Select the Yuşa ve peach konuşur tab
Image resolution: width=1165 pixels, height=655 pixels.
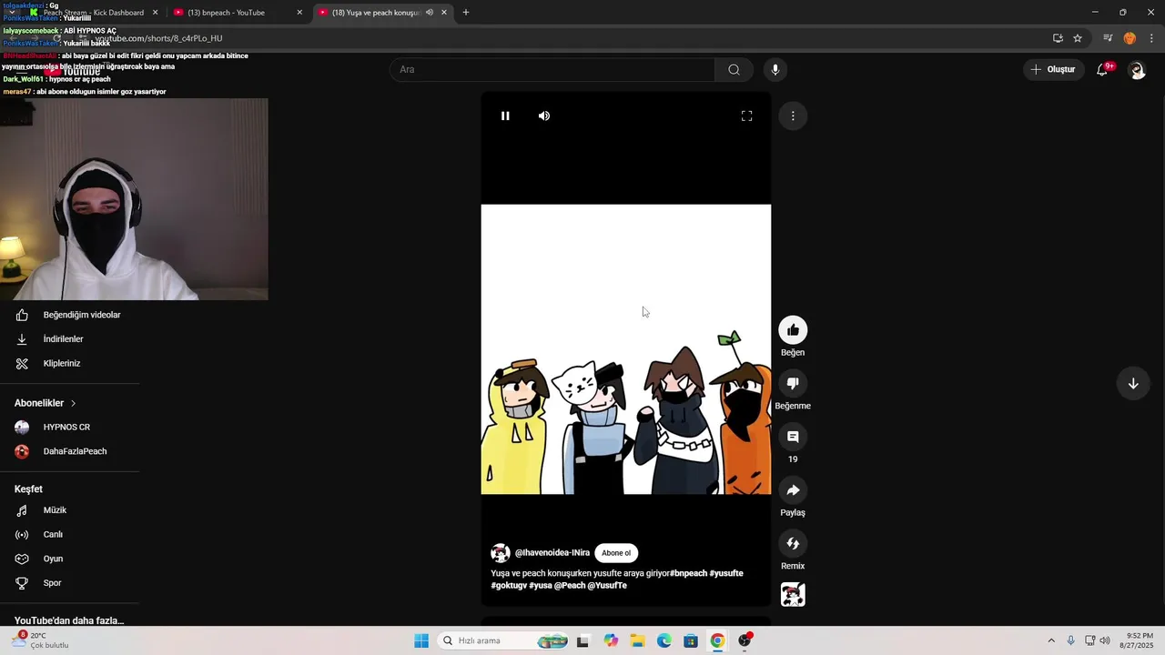(375, 13)
